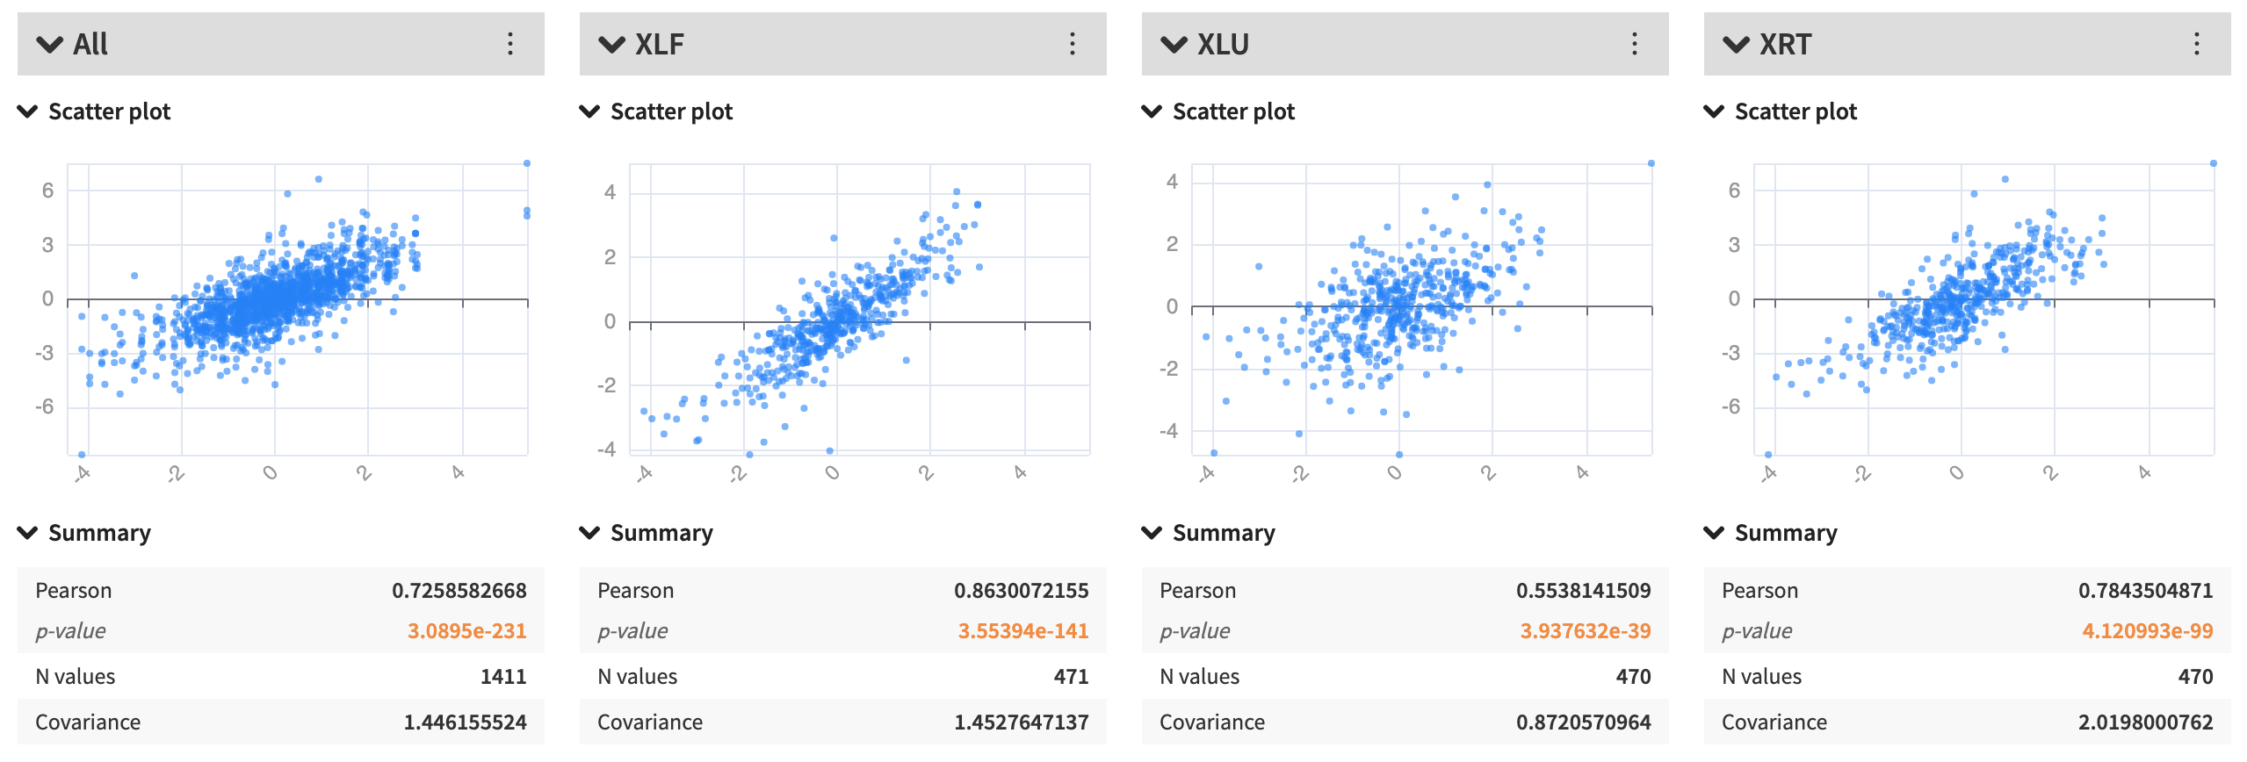
Task: Click the All p-value 3.0895e-231
Action: coord(466,631)
